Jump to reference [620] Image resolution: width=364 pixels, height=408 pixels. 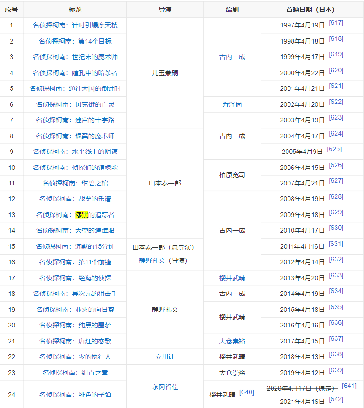coord(336,71)
